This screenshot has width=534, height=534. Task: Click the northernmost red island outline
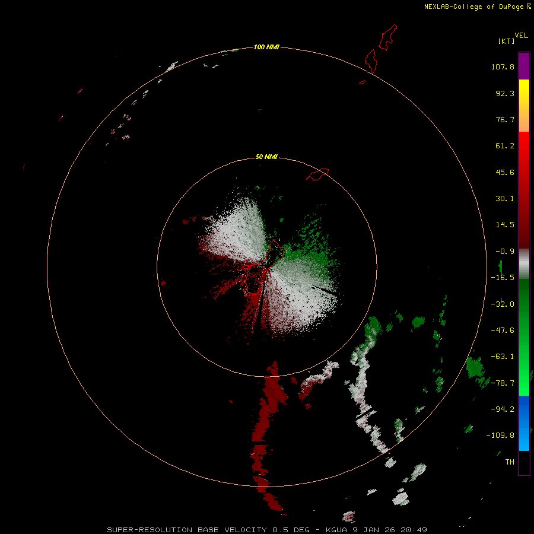(x=388, y=37)
